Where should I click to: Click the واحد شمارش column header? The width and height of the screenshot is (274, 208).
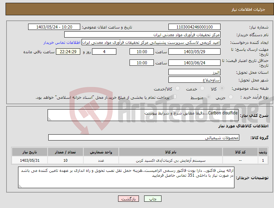[x=101, y=152]
